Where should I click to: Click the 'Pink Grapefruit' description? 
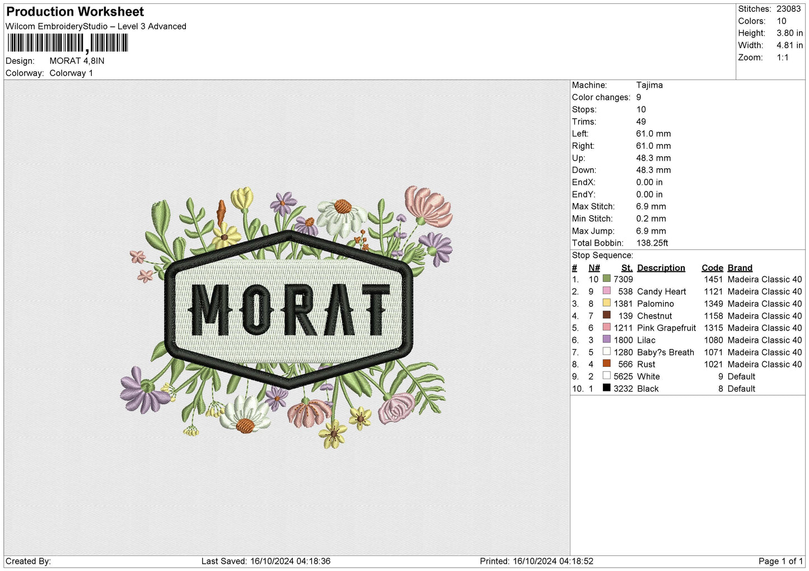(x=666, y=328)
